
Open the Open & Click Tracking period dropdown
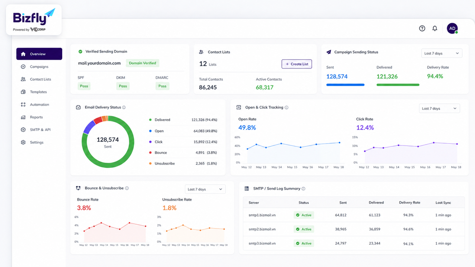439,108
